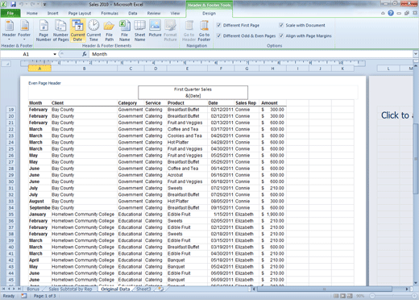Click macro record icon in status bar
The image size is (419, 300).
point(24,296)
